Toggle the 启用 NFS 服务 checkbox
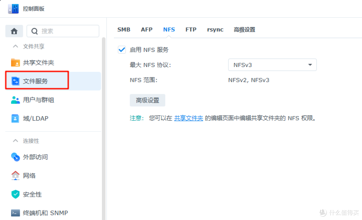The width and height of the screenshot is (362, 220). coord(122,50)
